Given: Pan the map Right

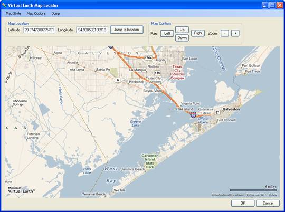Looking at the screenshot, I should (x=198, y=33).
